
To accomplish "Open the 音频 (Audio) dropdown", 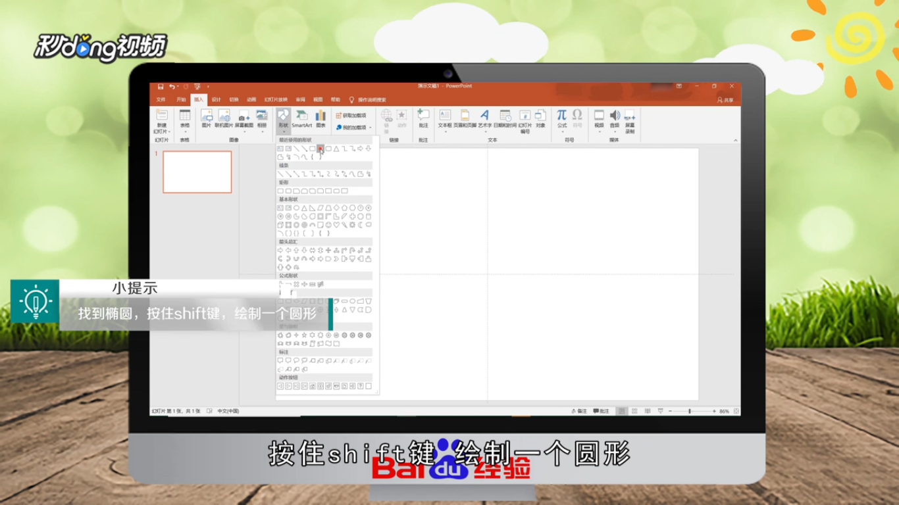I will [615, 120].
